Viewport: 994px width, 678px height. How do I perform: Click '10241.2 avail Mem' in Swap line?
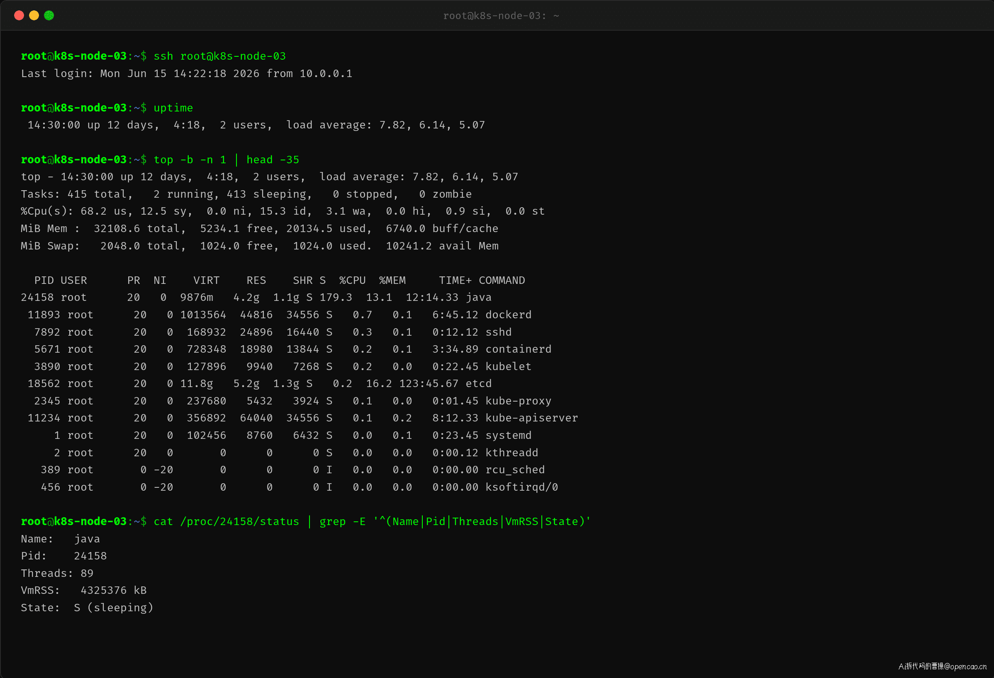442,246
